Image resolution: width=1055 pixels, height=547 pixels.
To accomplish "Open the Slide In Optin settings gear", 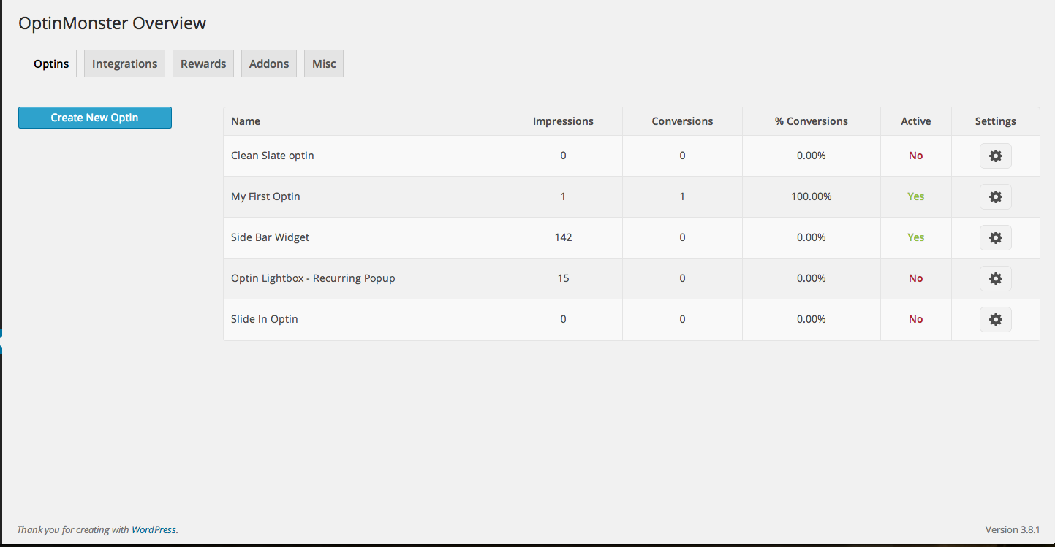I will [x=995, y=319].
